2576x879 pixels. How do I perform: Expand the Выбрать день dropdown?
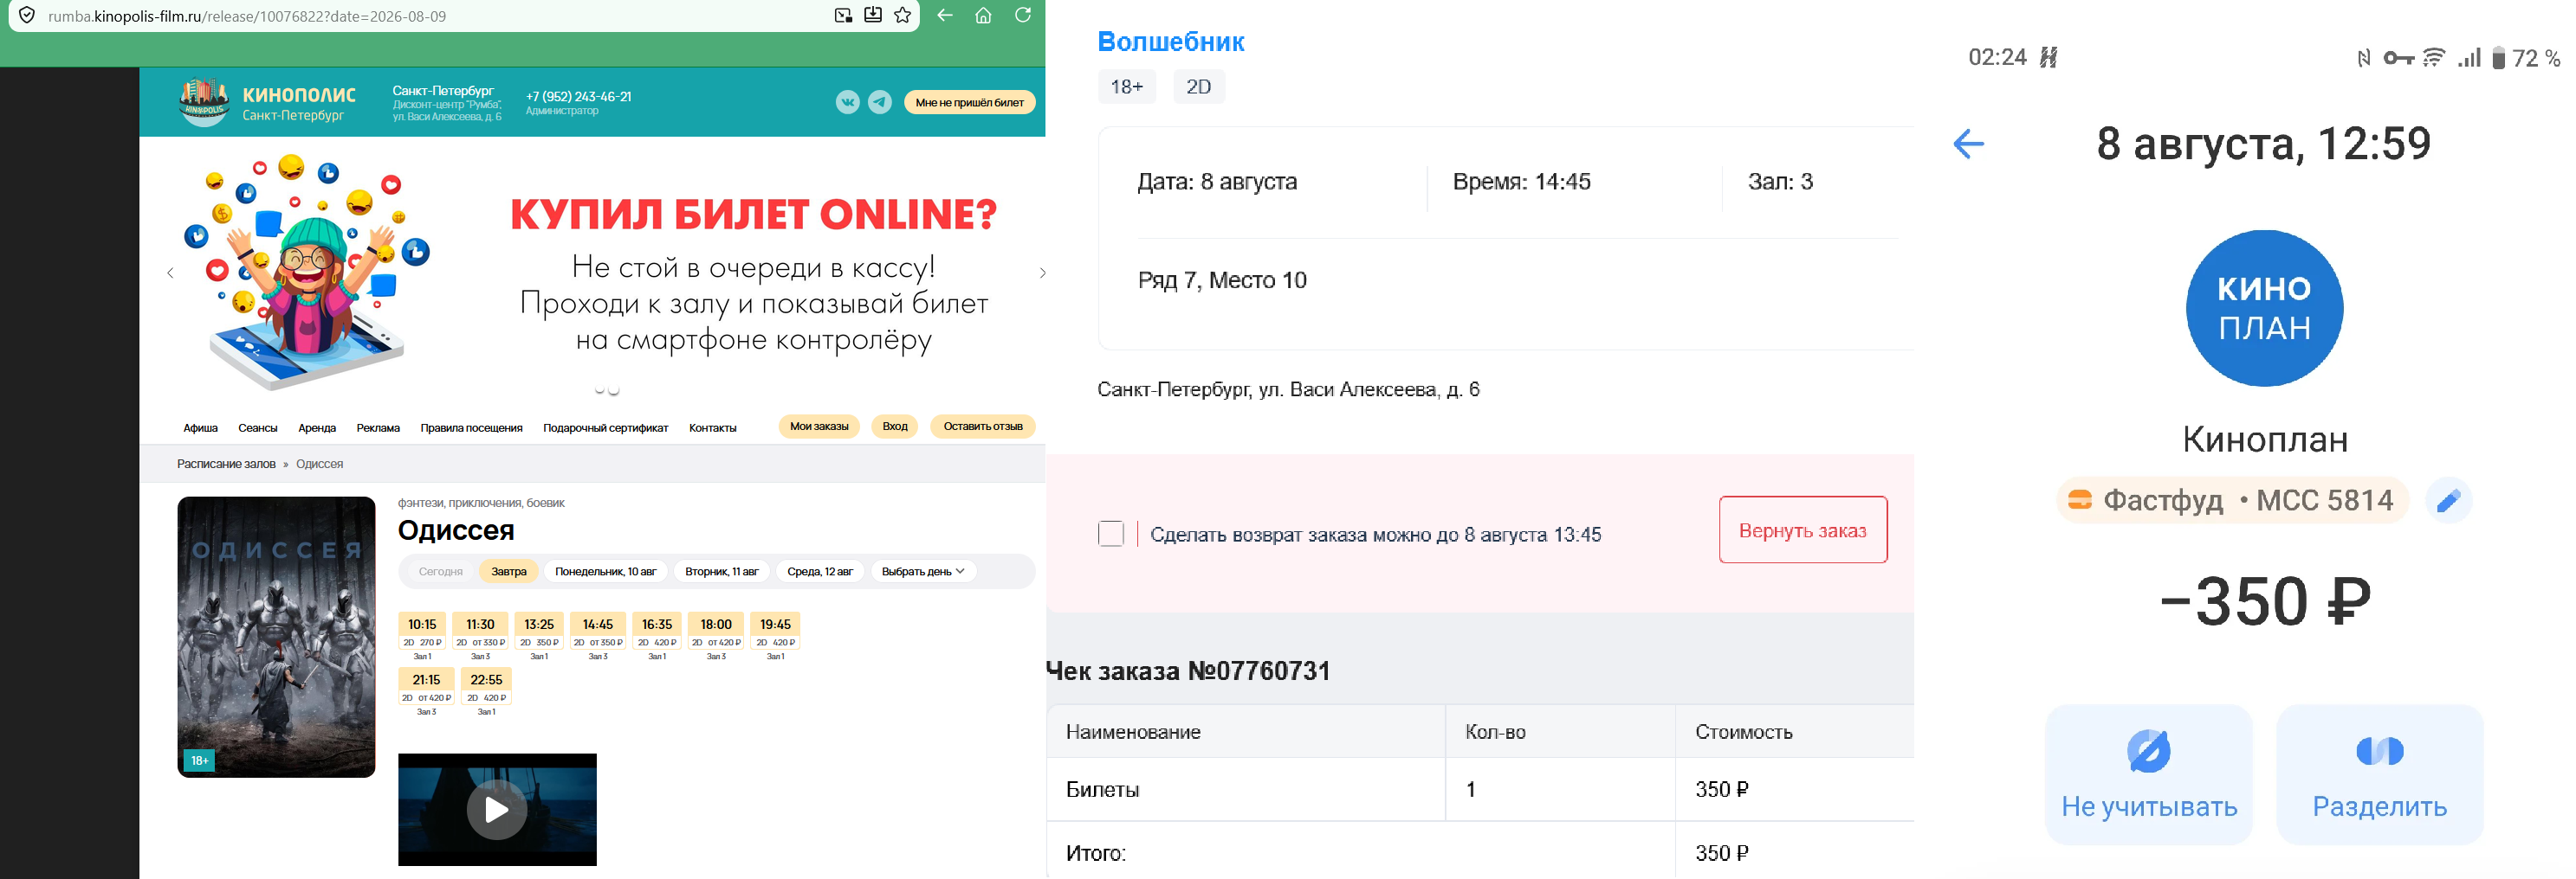[x=923, y=571]
